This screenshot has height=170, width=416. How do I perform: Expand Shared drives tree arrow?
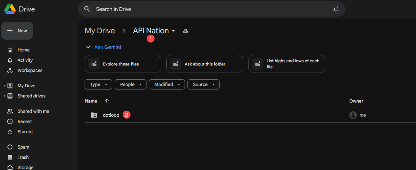click(x=4, y=96)
